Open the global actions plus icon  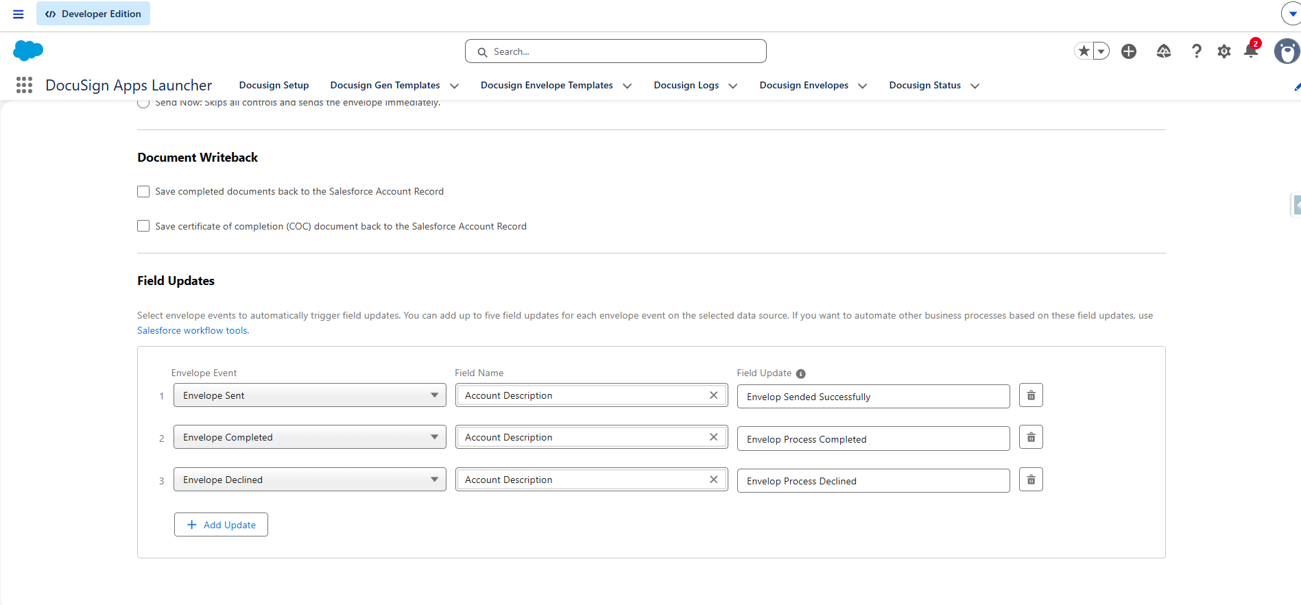coord(1129,51)
